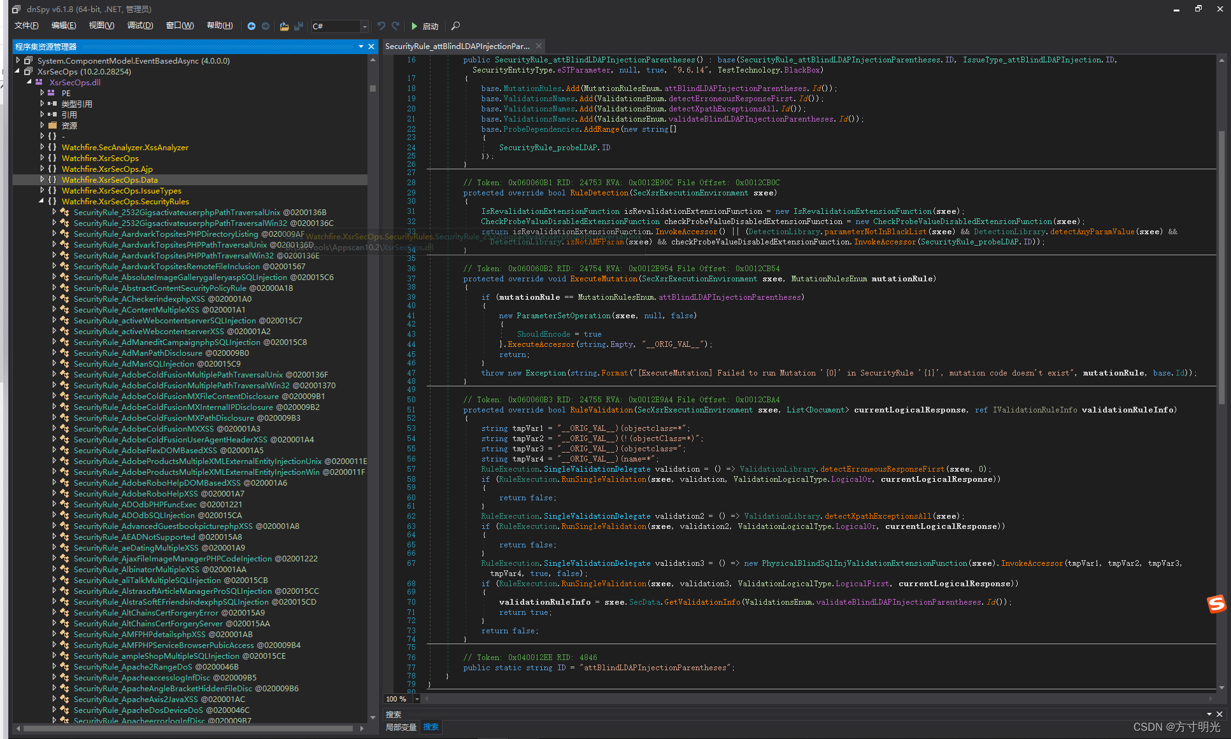The image size is (1231, 739).
Task: Click class icon of SecurityRule_AContentMultipleXSS
Action: (64, 309)
